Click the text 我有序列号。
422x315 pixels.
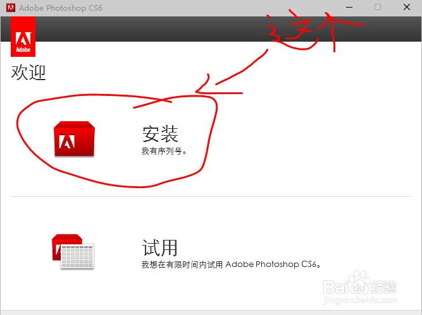tap(164, 152)
